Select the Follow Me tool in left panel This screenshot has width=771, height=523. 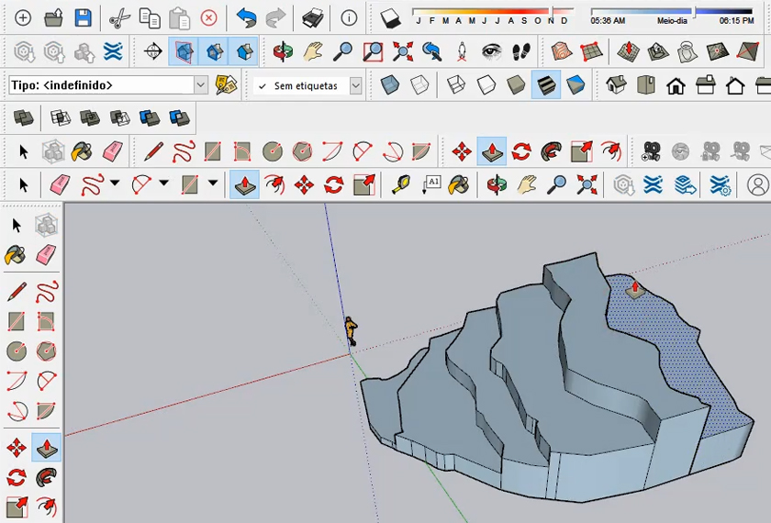click(x=46, y=477)
